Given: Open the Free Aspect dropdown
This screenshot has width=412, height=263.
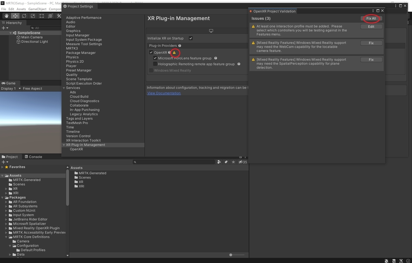Looking at the screenshot, I should tap(32, 89).
